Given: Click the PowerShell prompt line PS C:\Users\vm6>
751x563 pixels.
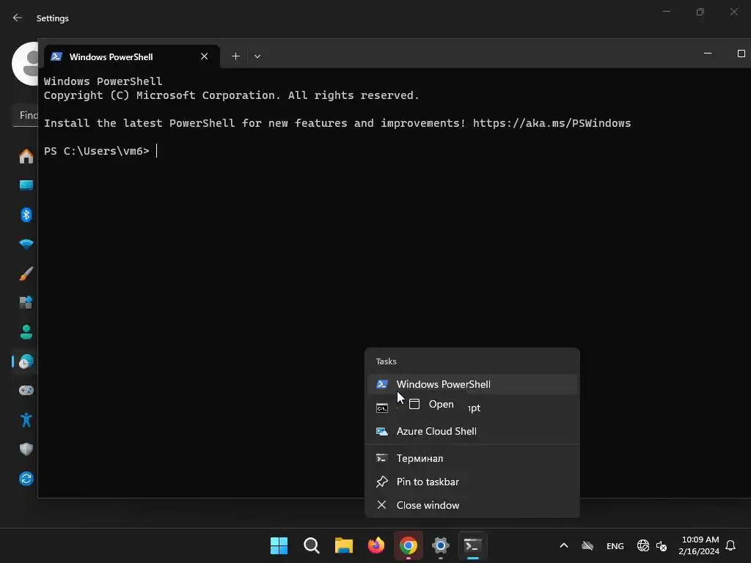Looking at the screenshot, I should click(96, 151).
